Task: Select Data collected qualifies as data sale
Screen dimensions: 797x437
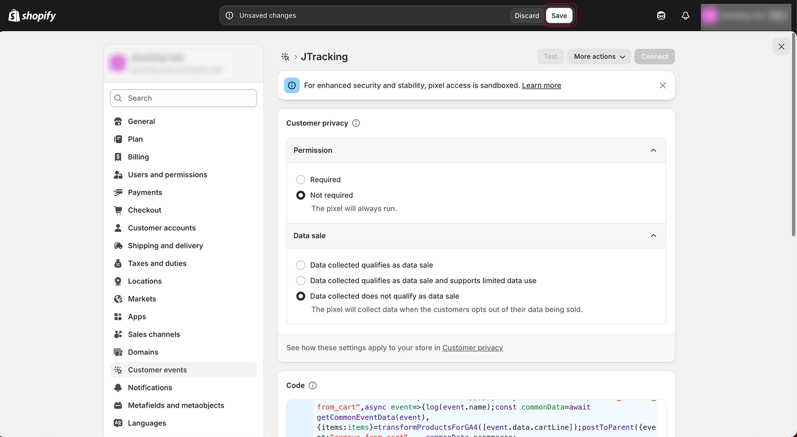Action: coord(300,265)
